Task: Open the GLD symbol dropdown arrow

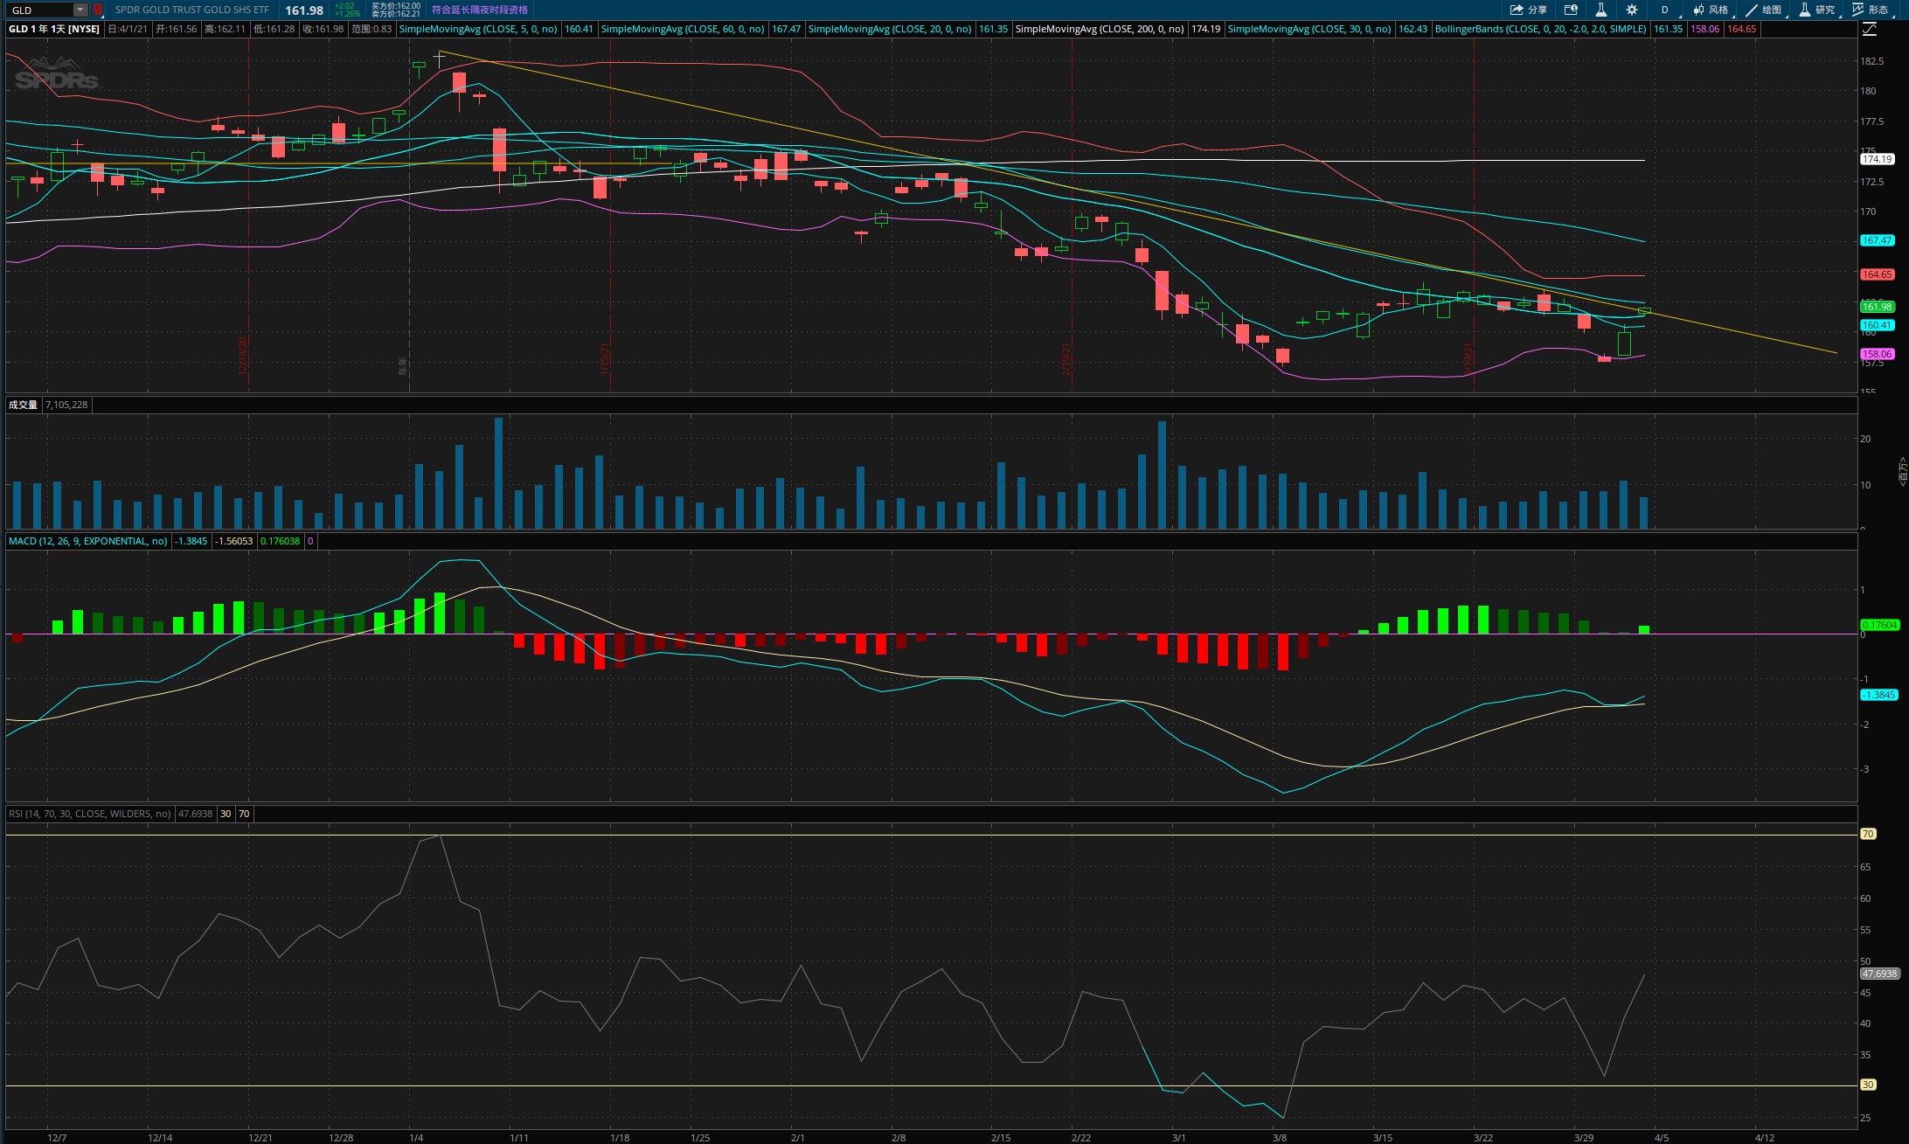Action: [x=80, y=10]
